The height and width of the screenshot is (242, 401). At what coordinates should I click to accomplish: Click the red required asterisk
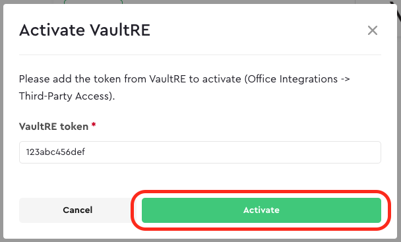point(94,125)
